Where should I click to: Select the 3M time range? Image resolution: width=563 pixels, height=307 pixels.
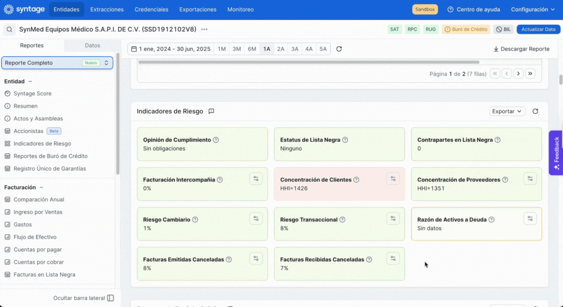[x=236, y=49]
